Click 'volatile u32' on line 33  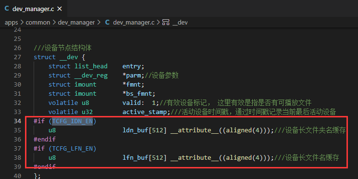pyautogui.click(x=71, y=112)
